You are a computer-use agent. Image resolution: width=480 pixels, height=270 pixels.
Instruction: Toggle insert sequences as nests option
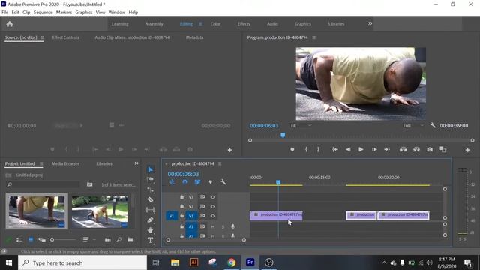172,182
